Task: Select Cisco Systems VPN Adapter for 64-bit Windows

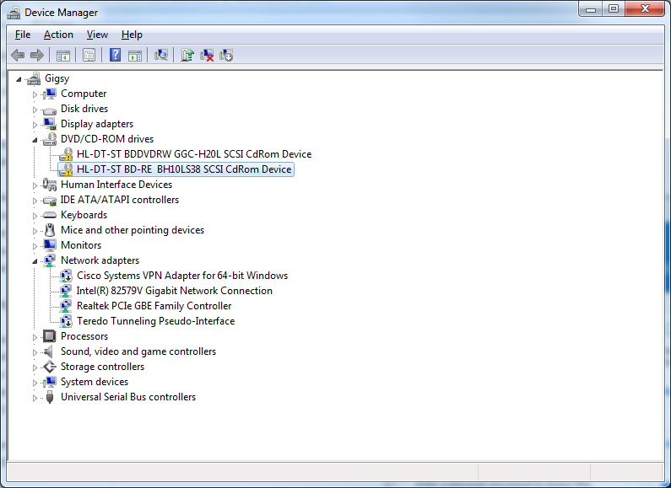Action: [x=182, y=276]
